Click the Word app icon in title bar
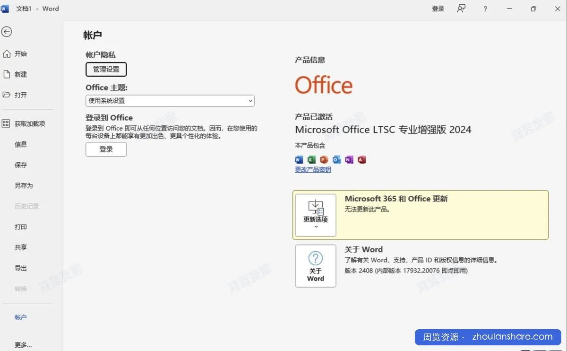This screenshot has height=351, width=567. 5,9
